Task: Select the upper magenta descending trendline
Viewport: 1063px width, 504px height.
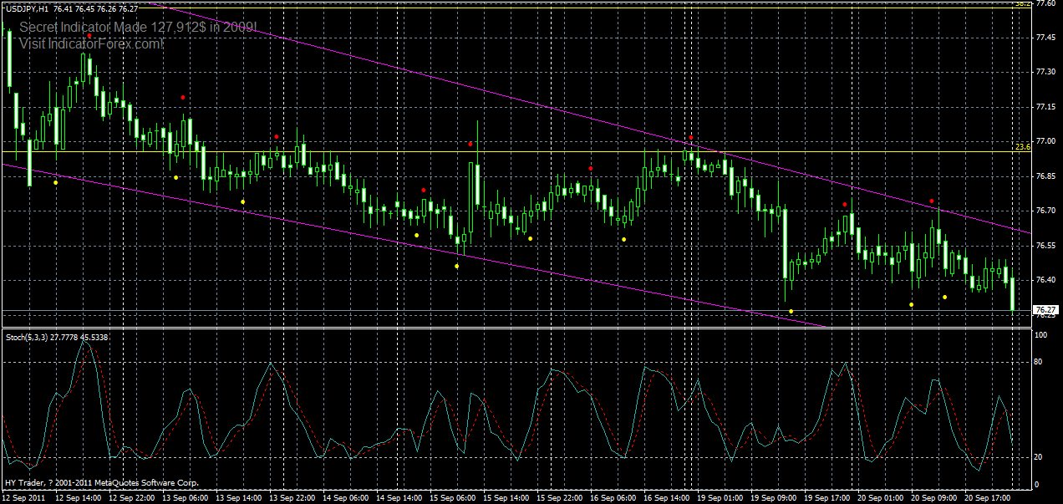Action: pos(585,109)
